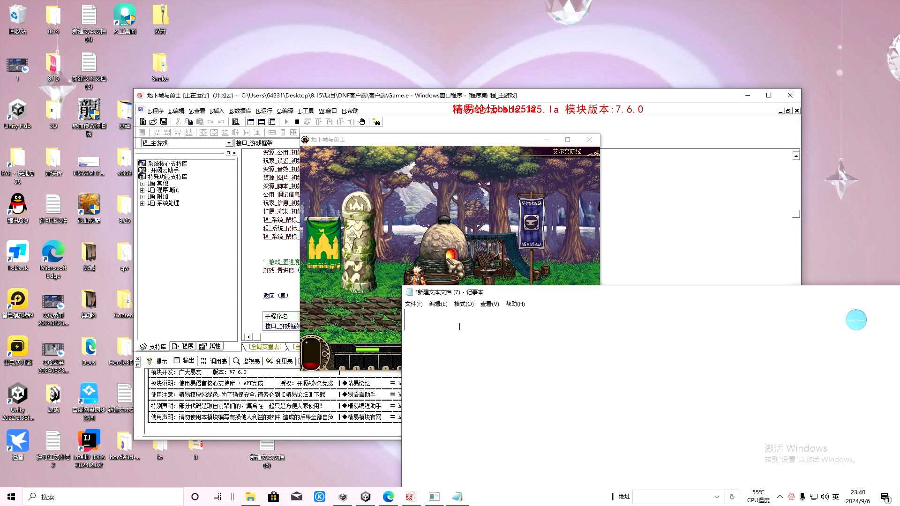The image size is (900, 506).
Task: Click the align-left form layout icon
Action: click(156, 133)
